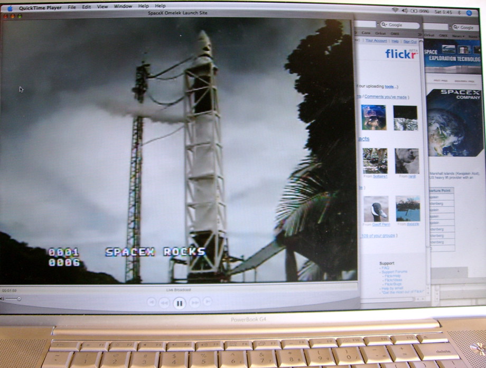Pause the live broadcast playback
This screenshot has height=368, width=486.
179,303
